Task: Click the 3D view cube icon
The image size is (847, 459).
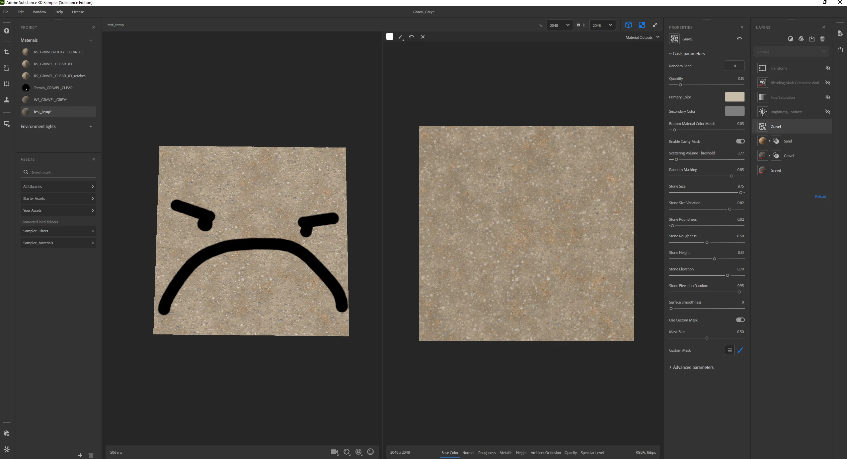Action: point(628,25)
